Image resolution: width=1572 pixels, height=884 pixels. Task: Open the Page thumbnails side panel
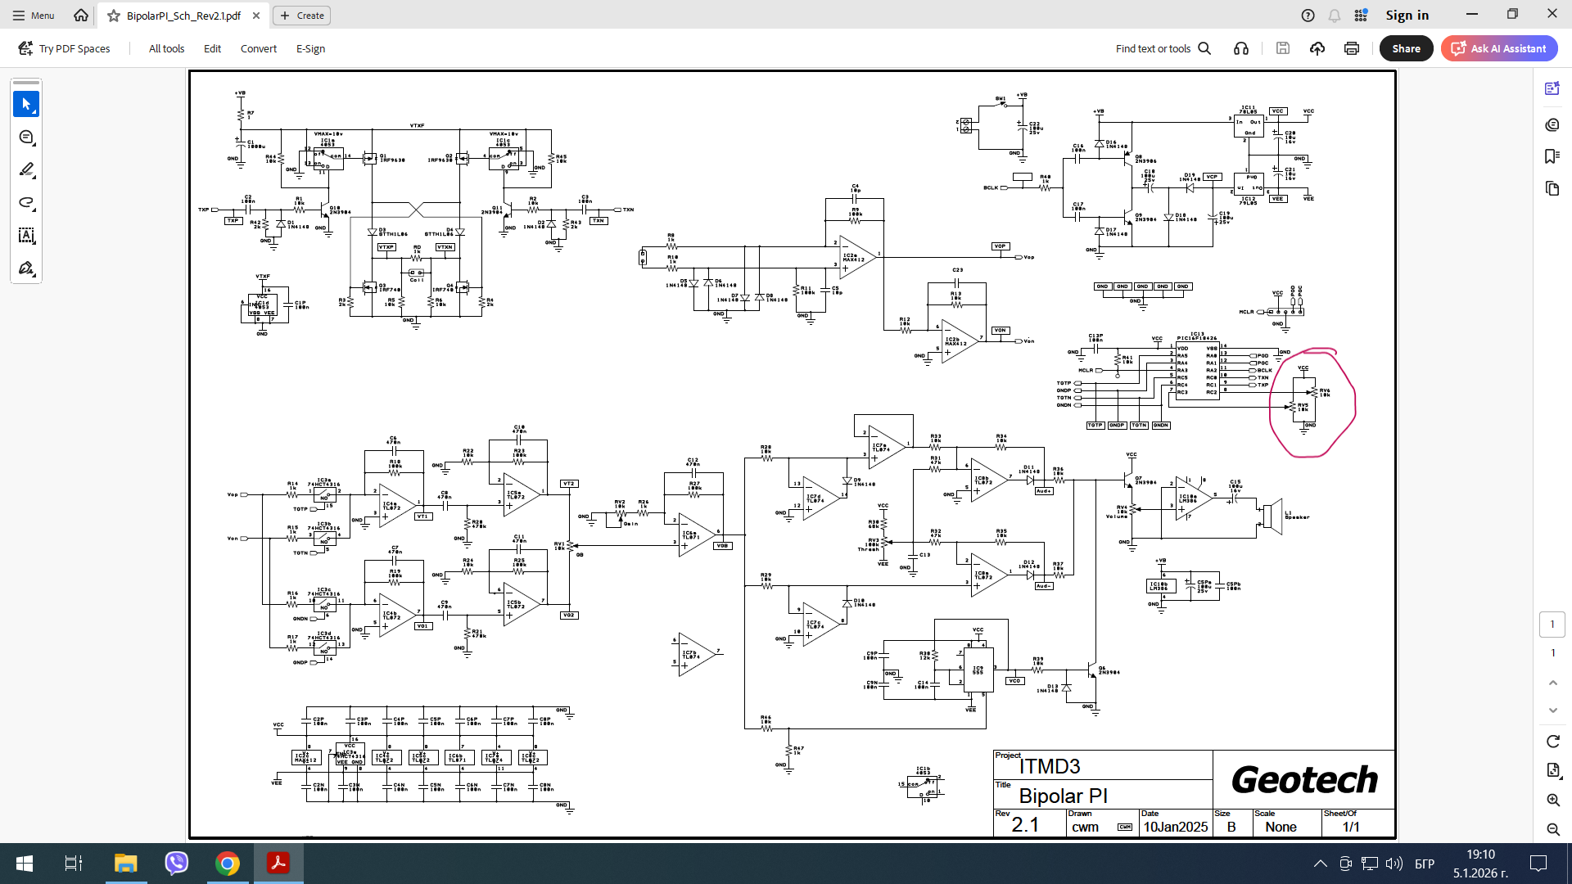1552,189
